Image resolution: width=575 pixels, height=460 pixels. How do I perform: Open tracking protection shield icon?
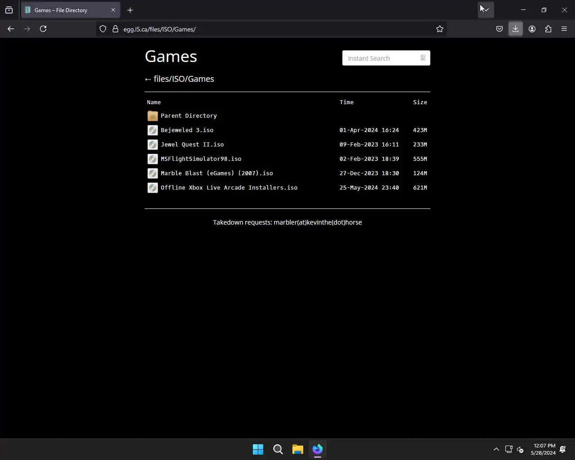point(103,29)
